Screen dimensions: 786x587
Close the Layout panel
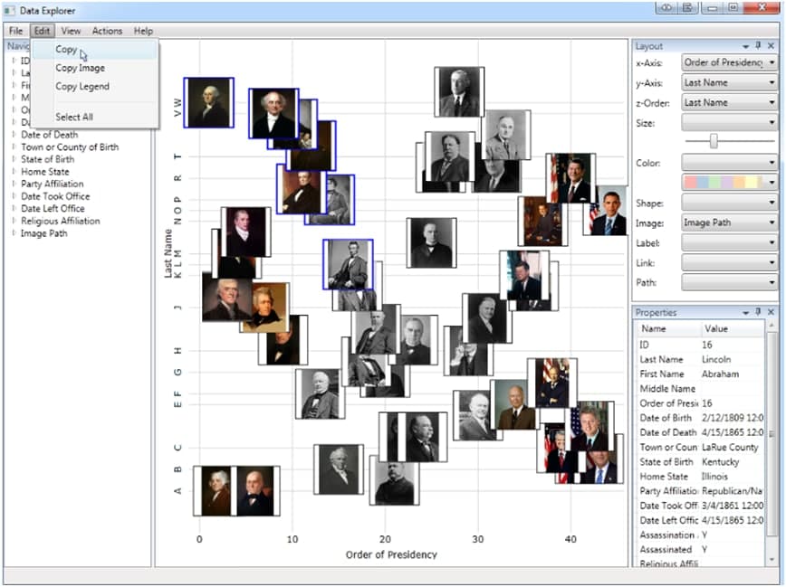click(x=772, y=45)
